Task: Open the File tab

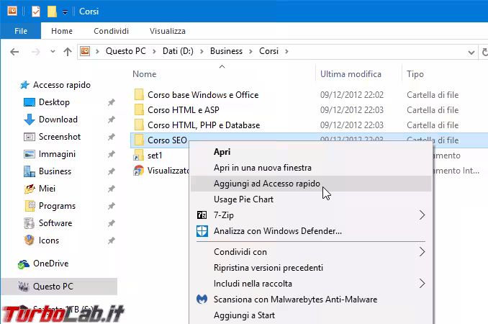Action: click(x=21, y=31)
